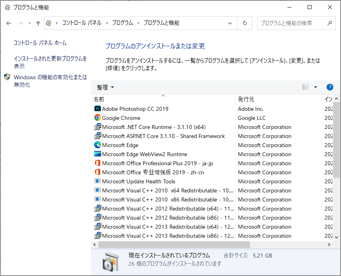Select the Microsoft Update Health Tools icon
The height and width of the screenshot is (276, 341).
click(97, 181)
